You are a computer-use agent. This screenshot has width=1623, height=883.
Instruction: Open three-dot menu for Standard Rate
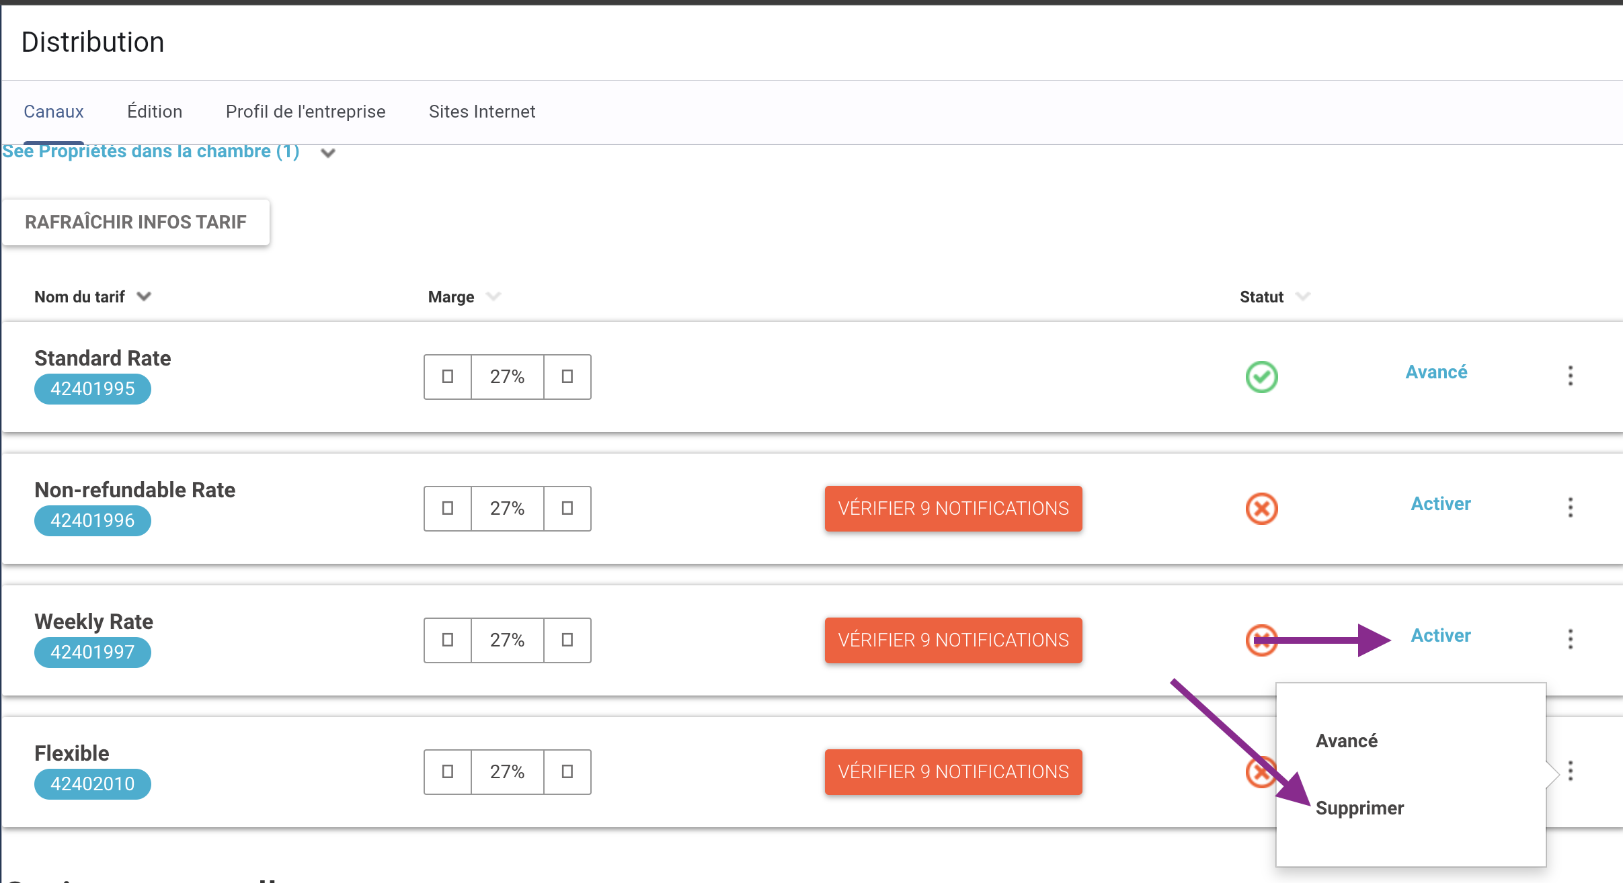(x=1571, y=376)
